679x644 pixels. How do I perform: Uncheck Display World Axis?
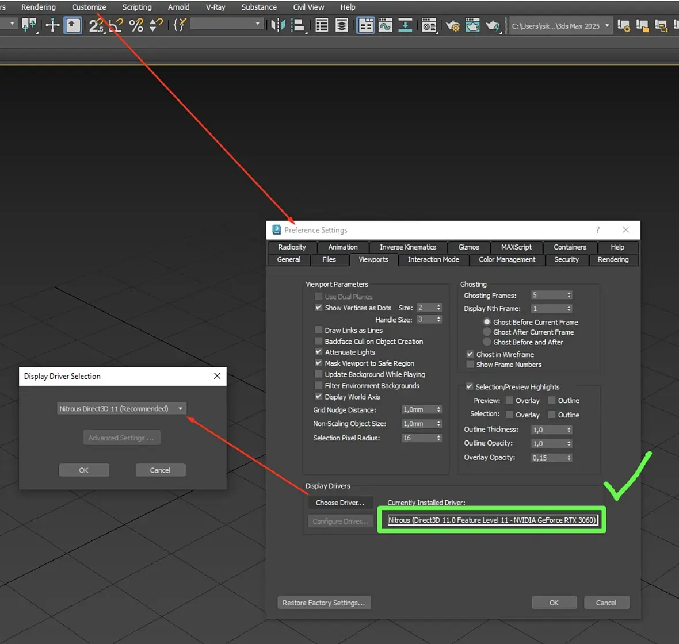[319, 397]
